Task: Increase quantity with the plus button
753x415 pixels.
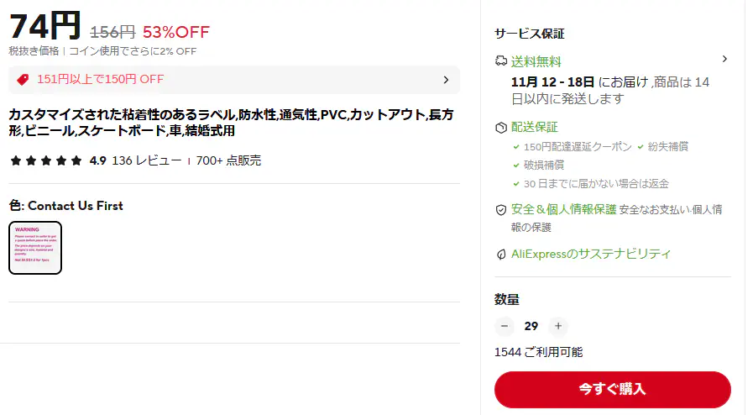Action: [558, 326]
